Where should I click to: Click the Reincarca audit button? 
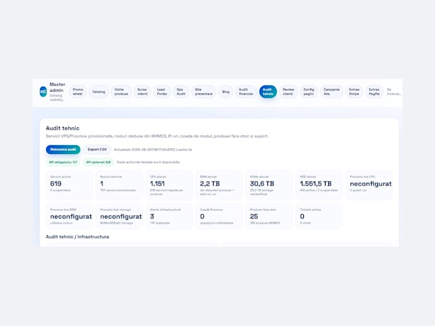click(x=63, y=150)
